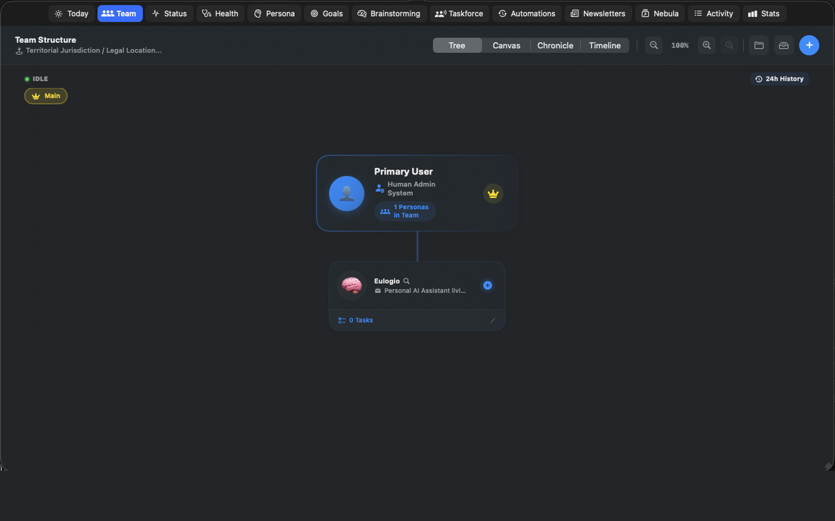Zoom out of the team tree

tap(654, 45)
